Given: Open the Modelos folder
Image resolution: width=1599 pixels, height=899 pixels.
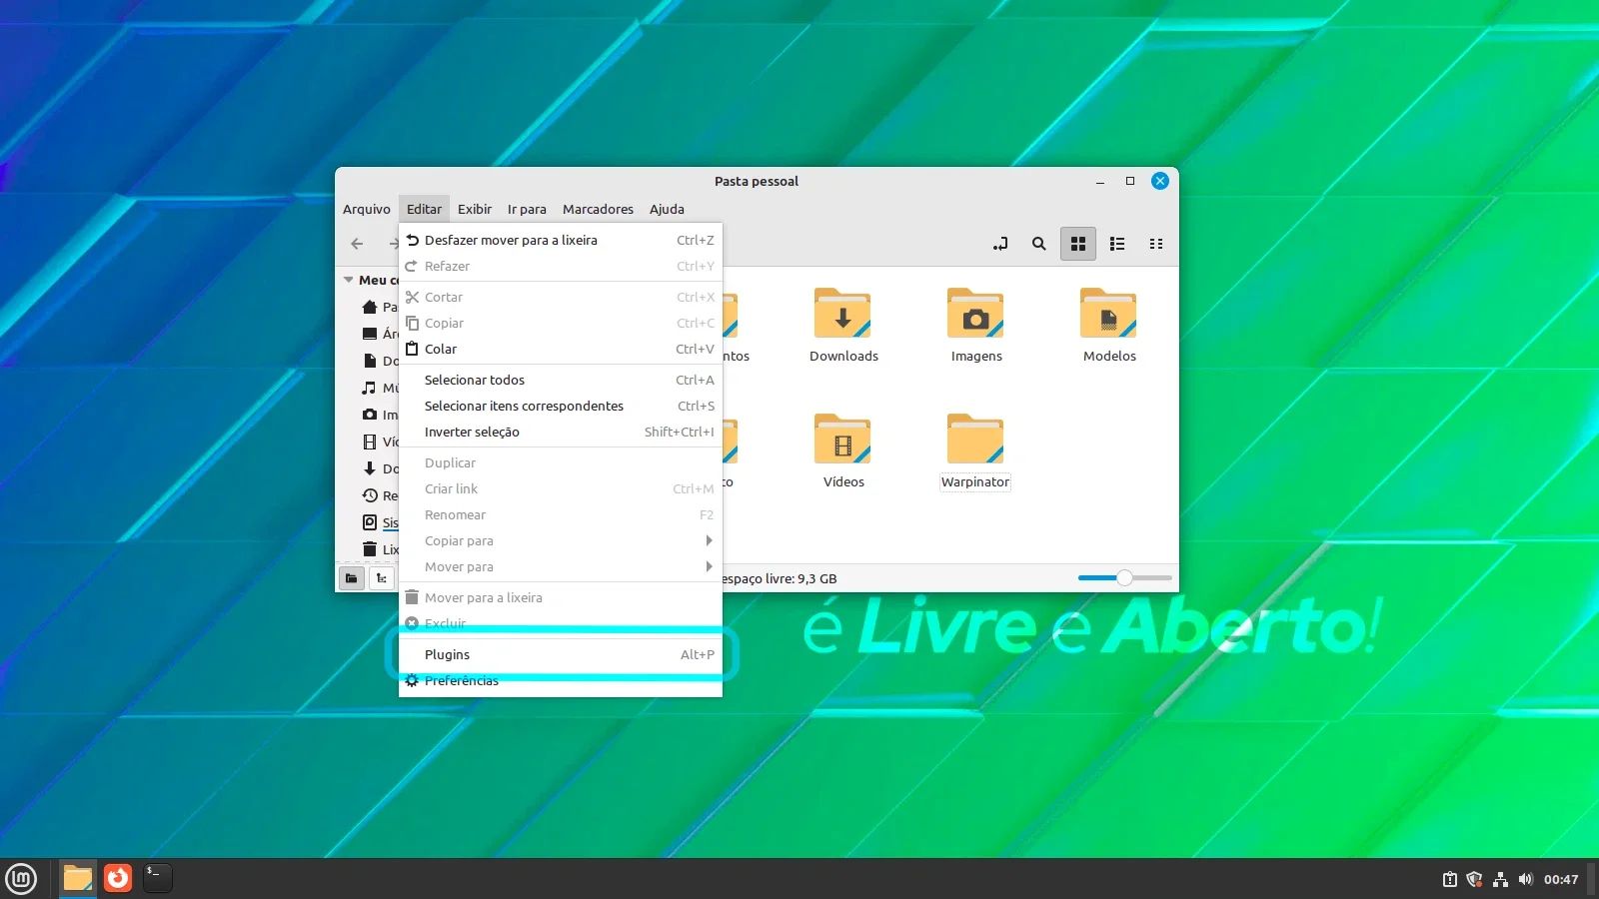Looking at the screenshot, I should 1109,315.
